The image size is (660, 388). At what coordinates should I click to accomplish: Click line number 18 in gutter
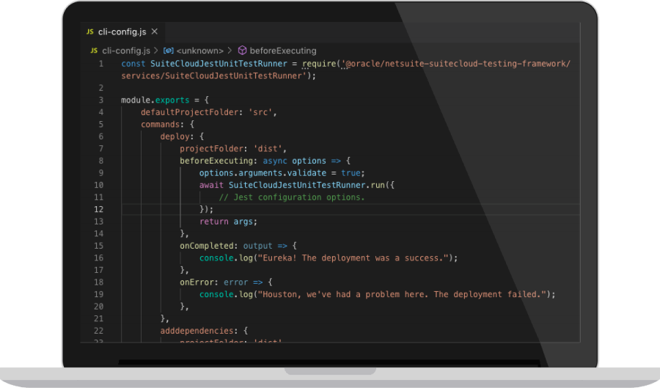(x=98, y=282)
